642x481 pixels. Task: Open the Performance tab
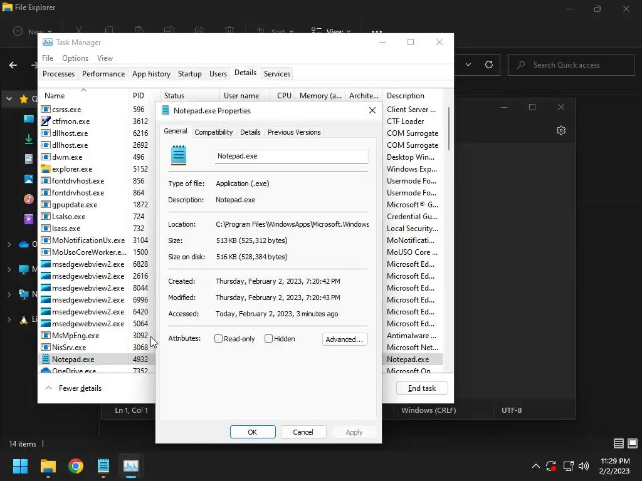coord(103,74)
